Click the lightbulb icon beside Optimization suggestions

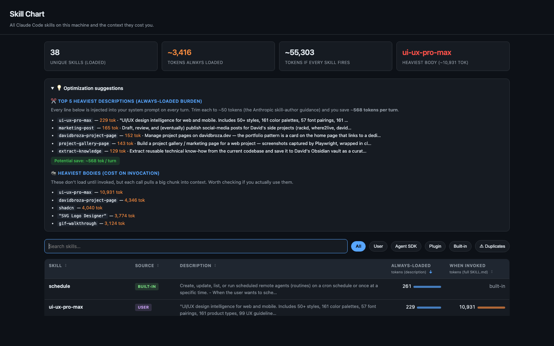[x=59, y=88]
